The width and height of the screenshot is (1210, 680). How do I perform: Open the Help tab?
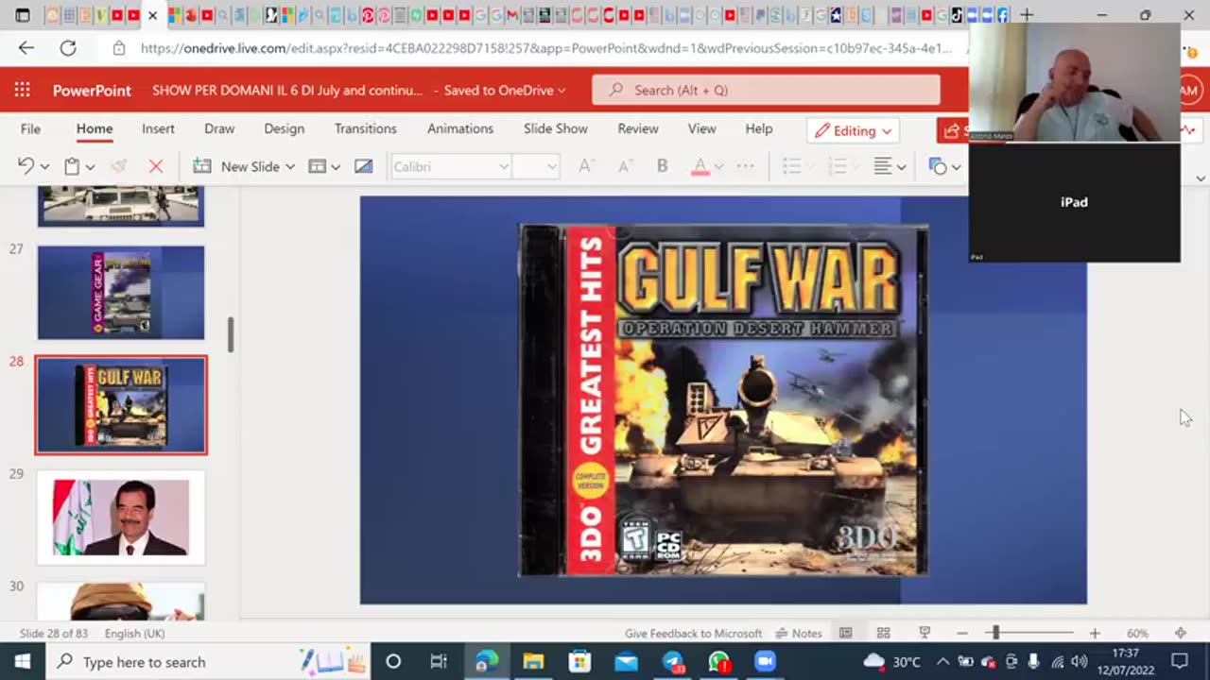coord(758,128)
